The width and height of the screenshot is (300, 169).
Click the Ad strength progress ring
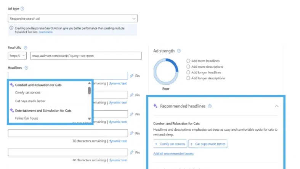click(166, 72)
